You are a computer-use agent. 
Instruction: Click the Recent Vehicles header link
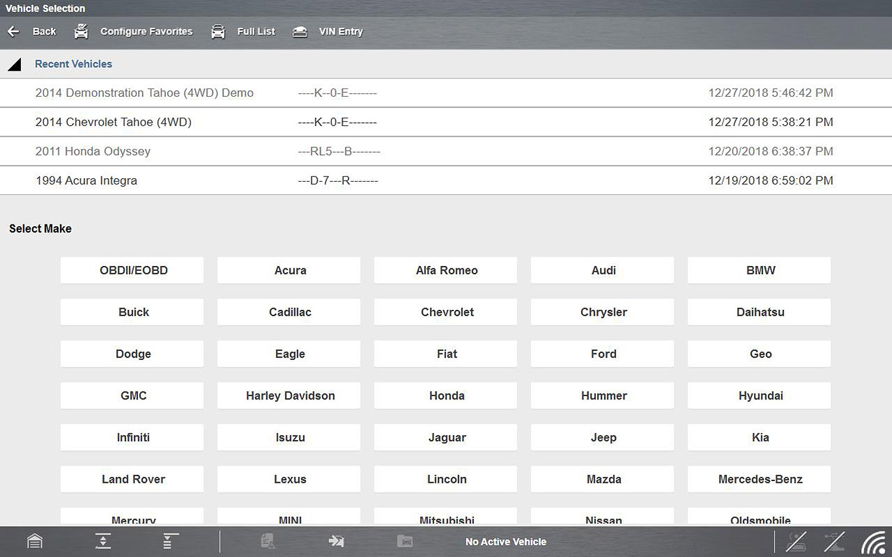[73, 64]
